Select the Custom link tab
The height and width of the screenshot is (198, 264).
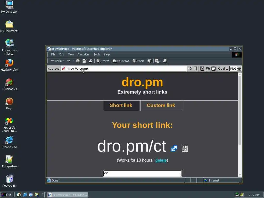[161, 105]
